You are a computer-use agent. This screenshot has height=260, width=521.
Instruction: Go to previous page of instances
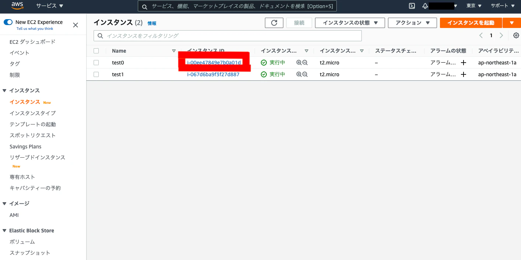481,35
